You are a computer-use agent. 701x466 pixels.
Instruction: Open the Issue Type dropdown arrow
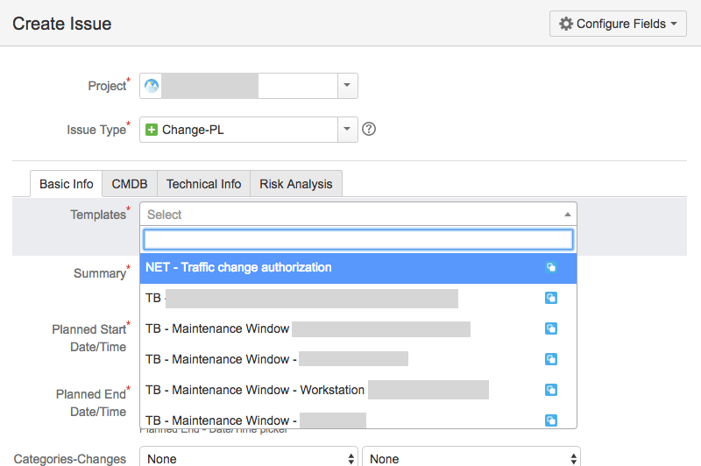click(347, 130)
